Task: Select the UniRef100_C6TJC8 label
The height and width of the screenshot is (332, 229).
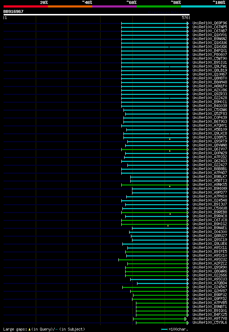Action: pos(210,220)
